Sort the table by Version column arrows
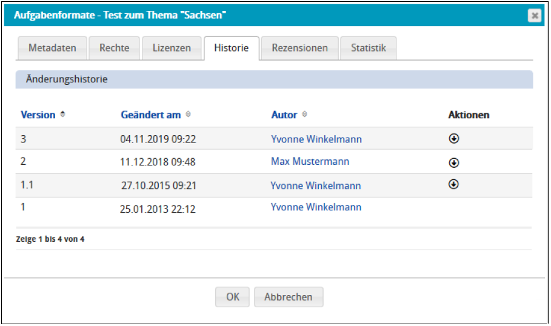The image size is (551, 326). (63, 115)
